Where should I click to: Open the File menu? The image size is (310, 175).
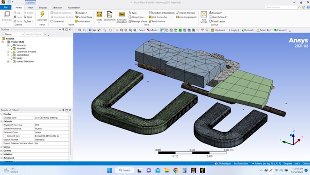coord(6,7)
